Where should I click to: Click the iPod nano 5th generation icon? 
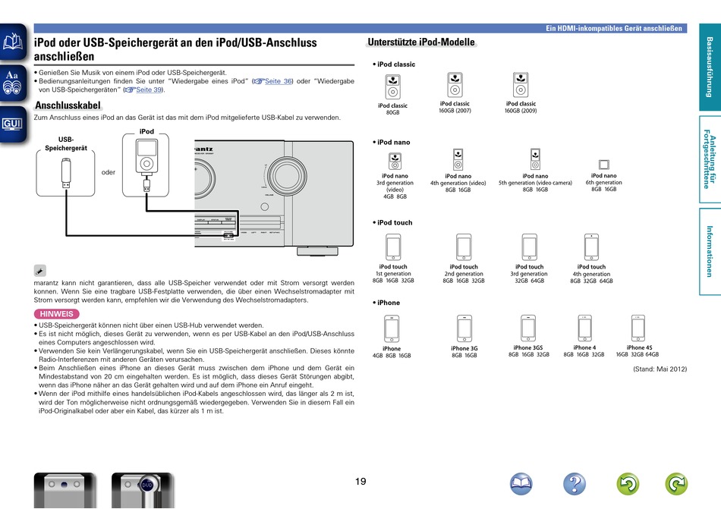pyautogui.click(x=535, y=160)
